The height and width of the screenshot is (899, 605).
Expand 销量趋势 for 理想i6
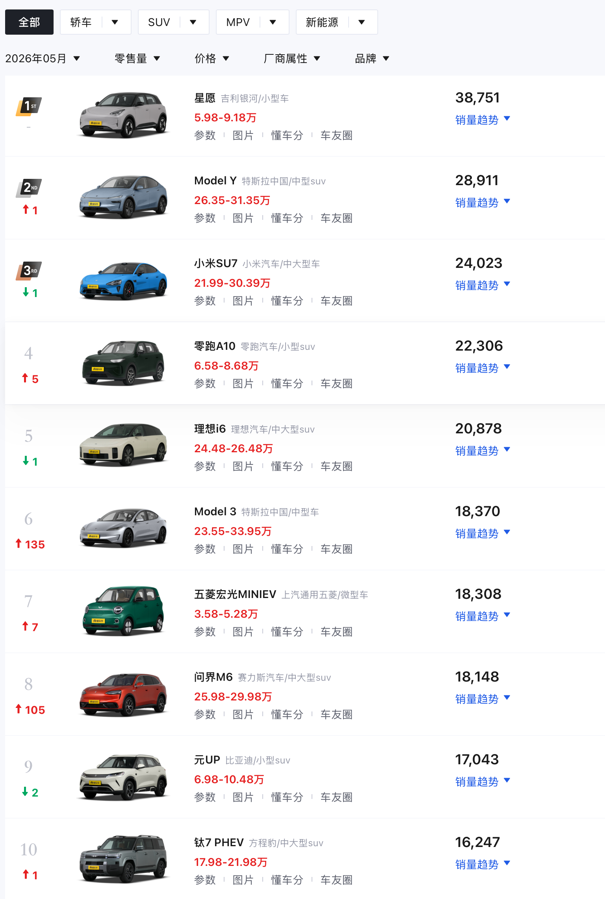tap(483, 451)
